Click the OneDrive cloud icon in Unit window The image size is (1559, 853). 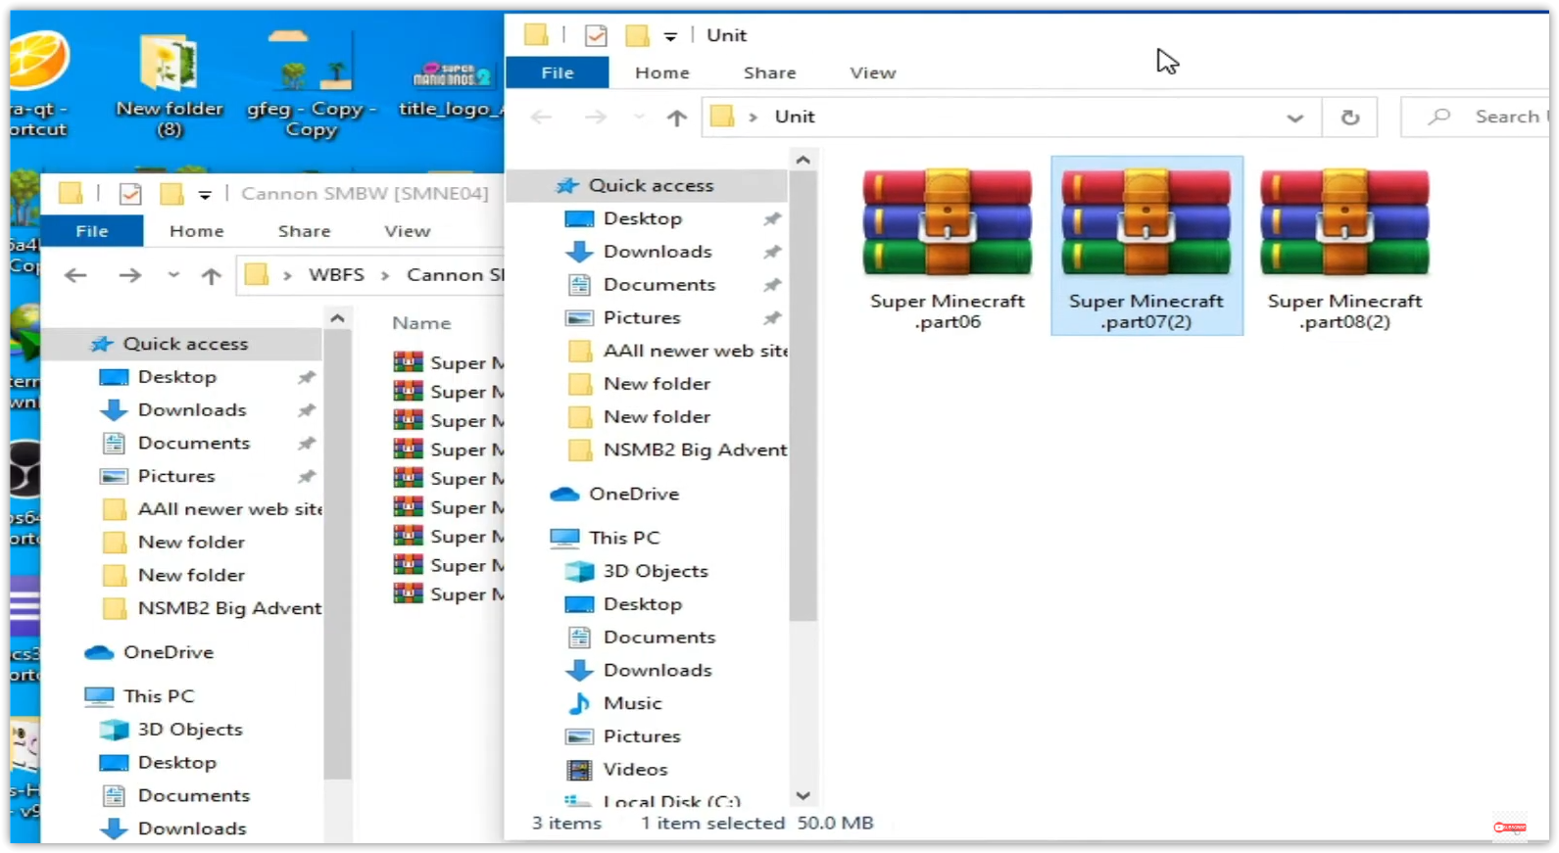tap(564, 495)
